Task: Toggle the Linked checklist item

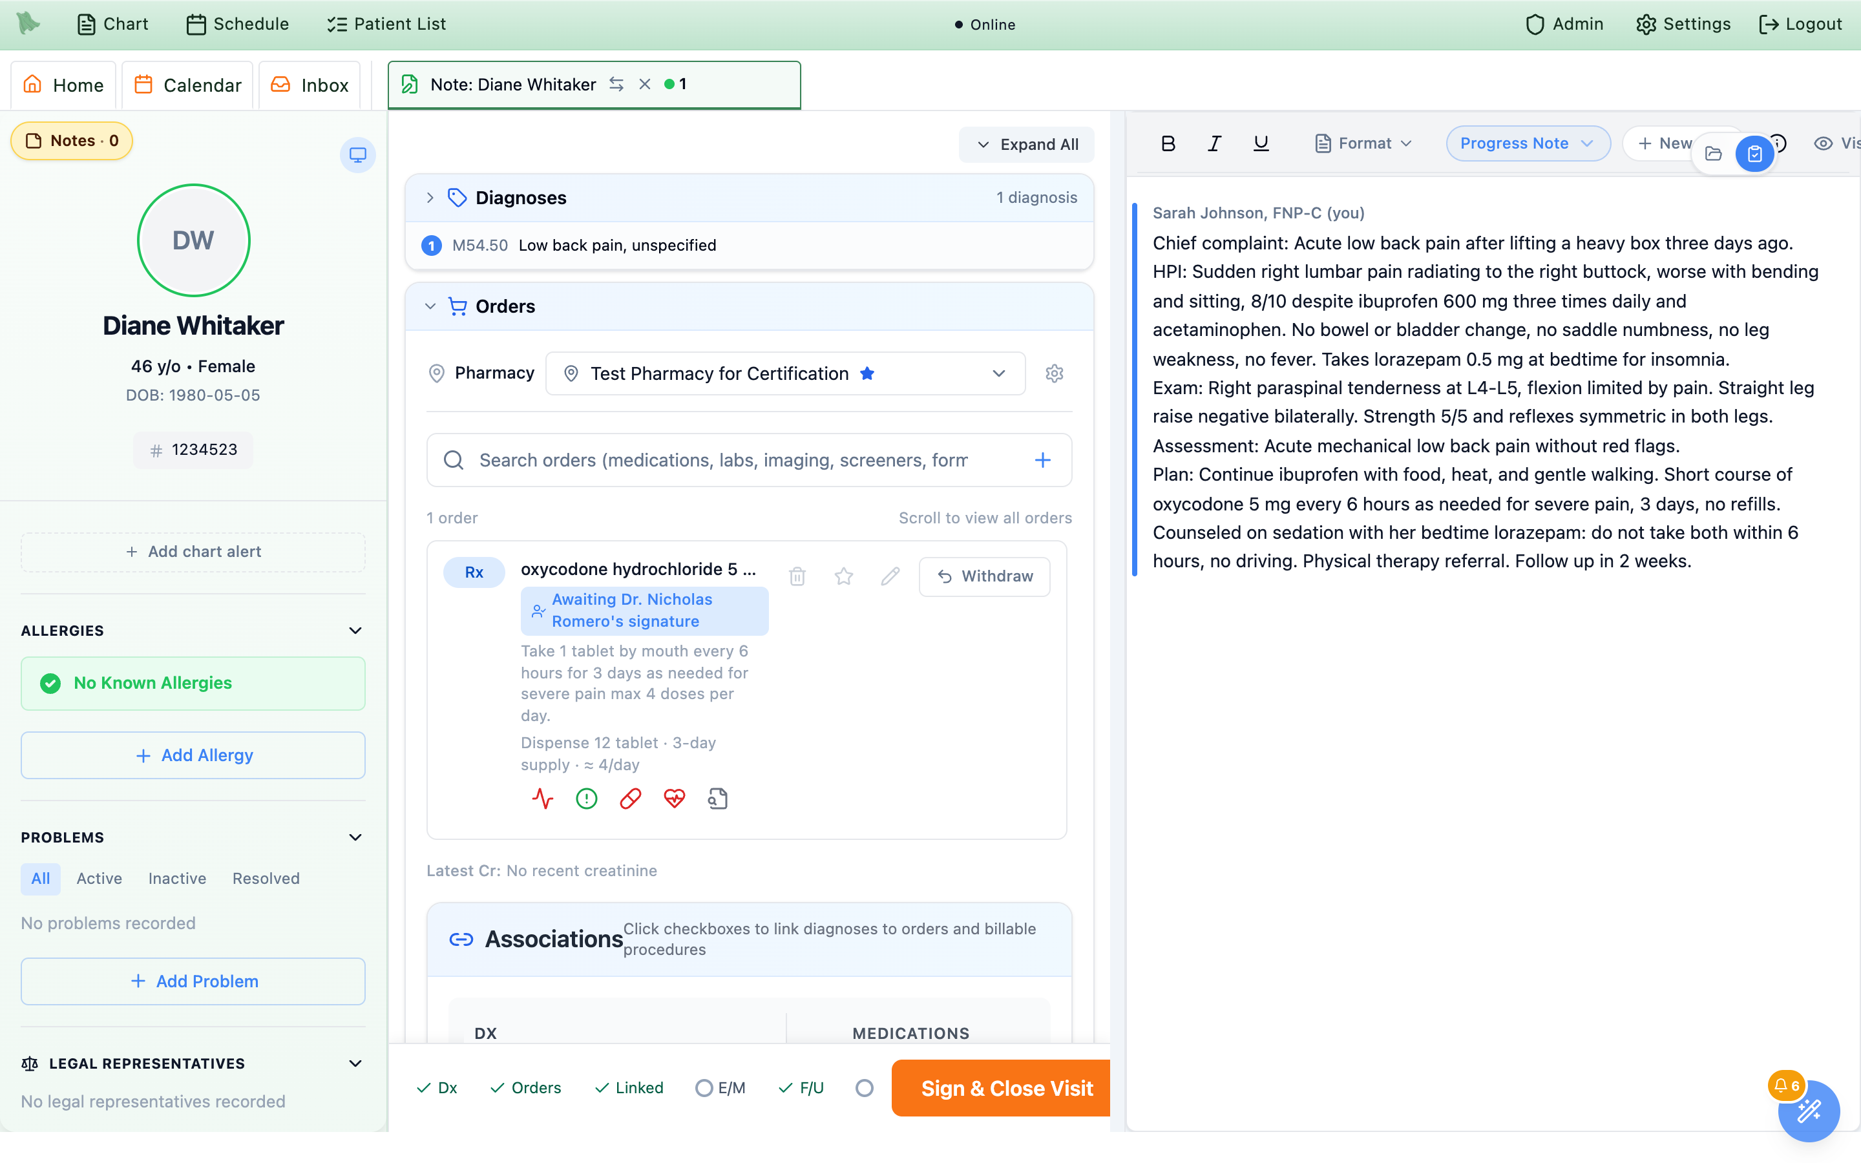Action: coord(628,1087)
